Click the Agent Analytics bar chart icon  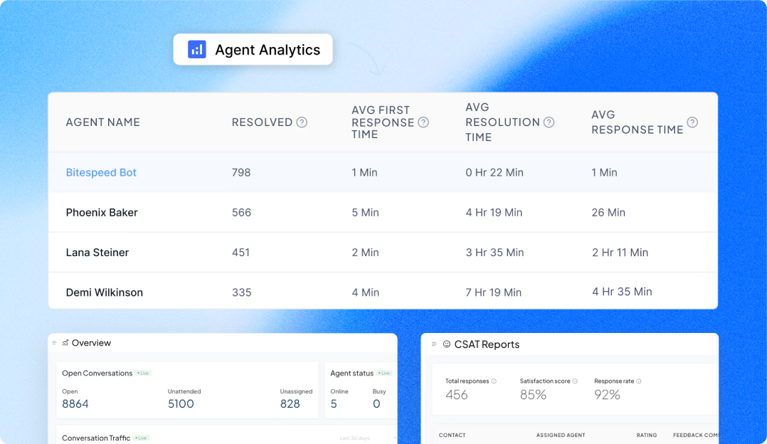click(196, 49)
